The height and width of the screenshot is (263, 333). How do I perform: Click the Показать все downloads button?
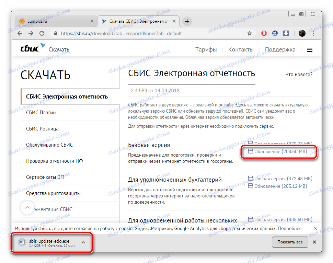[x=290, y=242]
